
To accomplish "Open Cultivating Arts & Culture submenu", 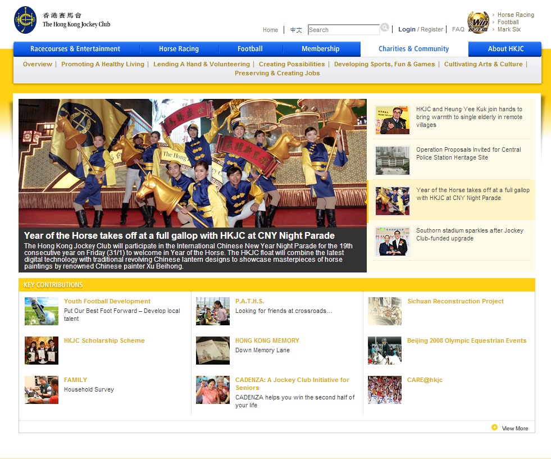I will (483, 64).
